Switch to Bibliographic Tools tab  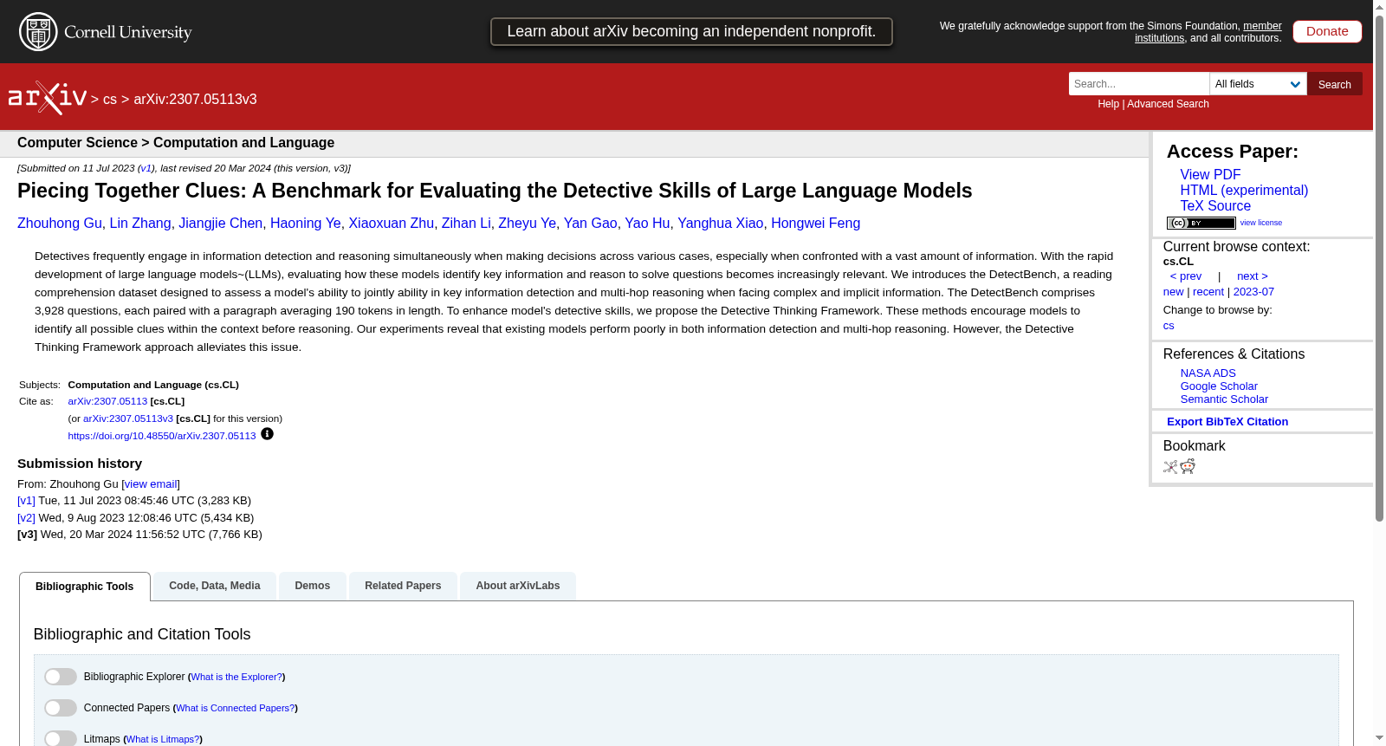click(x=85, y=587)
